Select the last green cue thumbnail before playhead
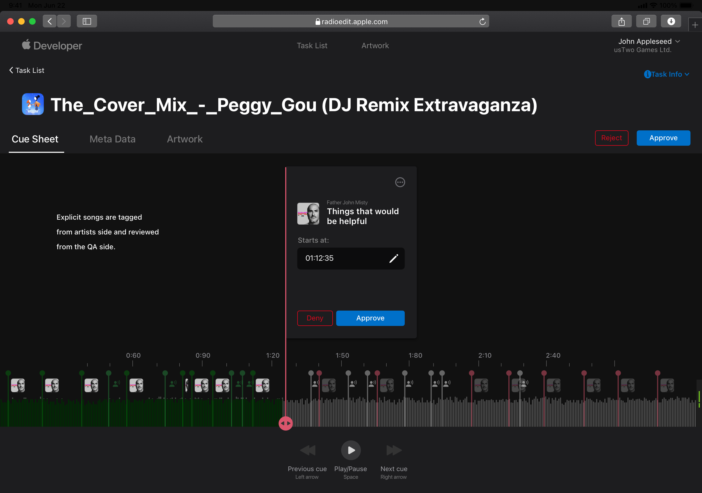This screenshot has height=493, width=702. [262, 385]
